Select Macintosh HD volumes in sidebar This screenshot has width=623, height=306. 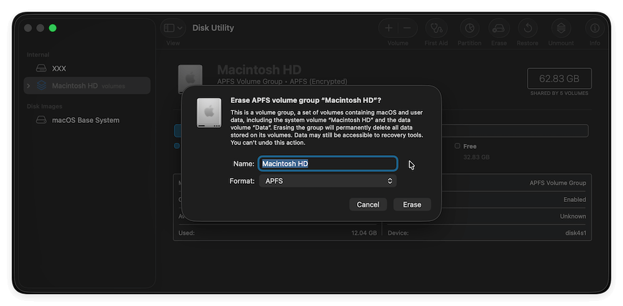87,85
